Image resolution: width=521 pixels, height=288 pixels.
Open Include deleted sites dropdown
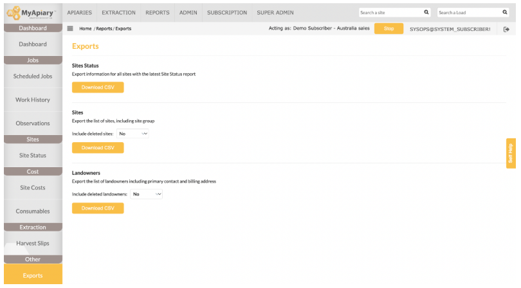pos(133,134)
